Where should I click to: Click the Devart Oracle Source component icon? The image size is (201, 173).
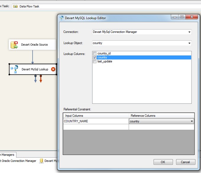point(14,45)
